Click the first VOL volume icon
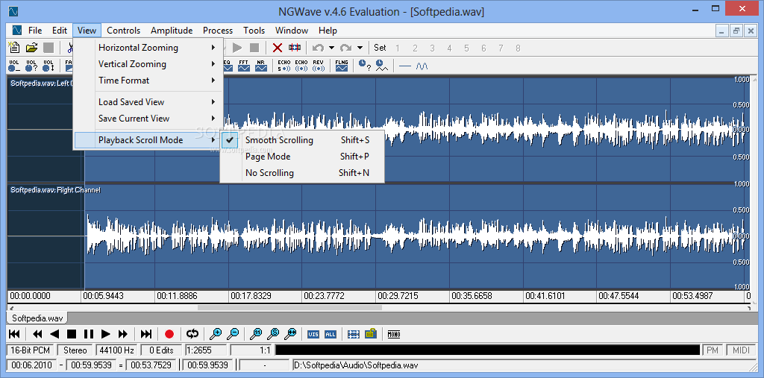Viewport: 764px width, 378px height. pyautogui.click(x=14, y=66)
